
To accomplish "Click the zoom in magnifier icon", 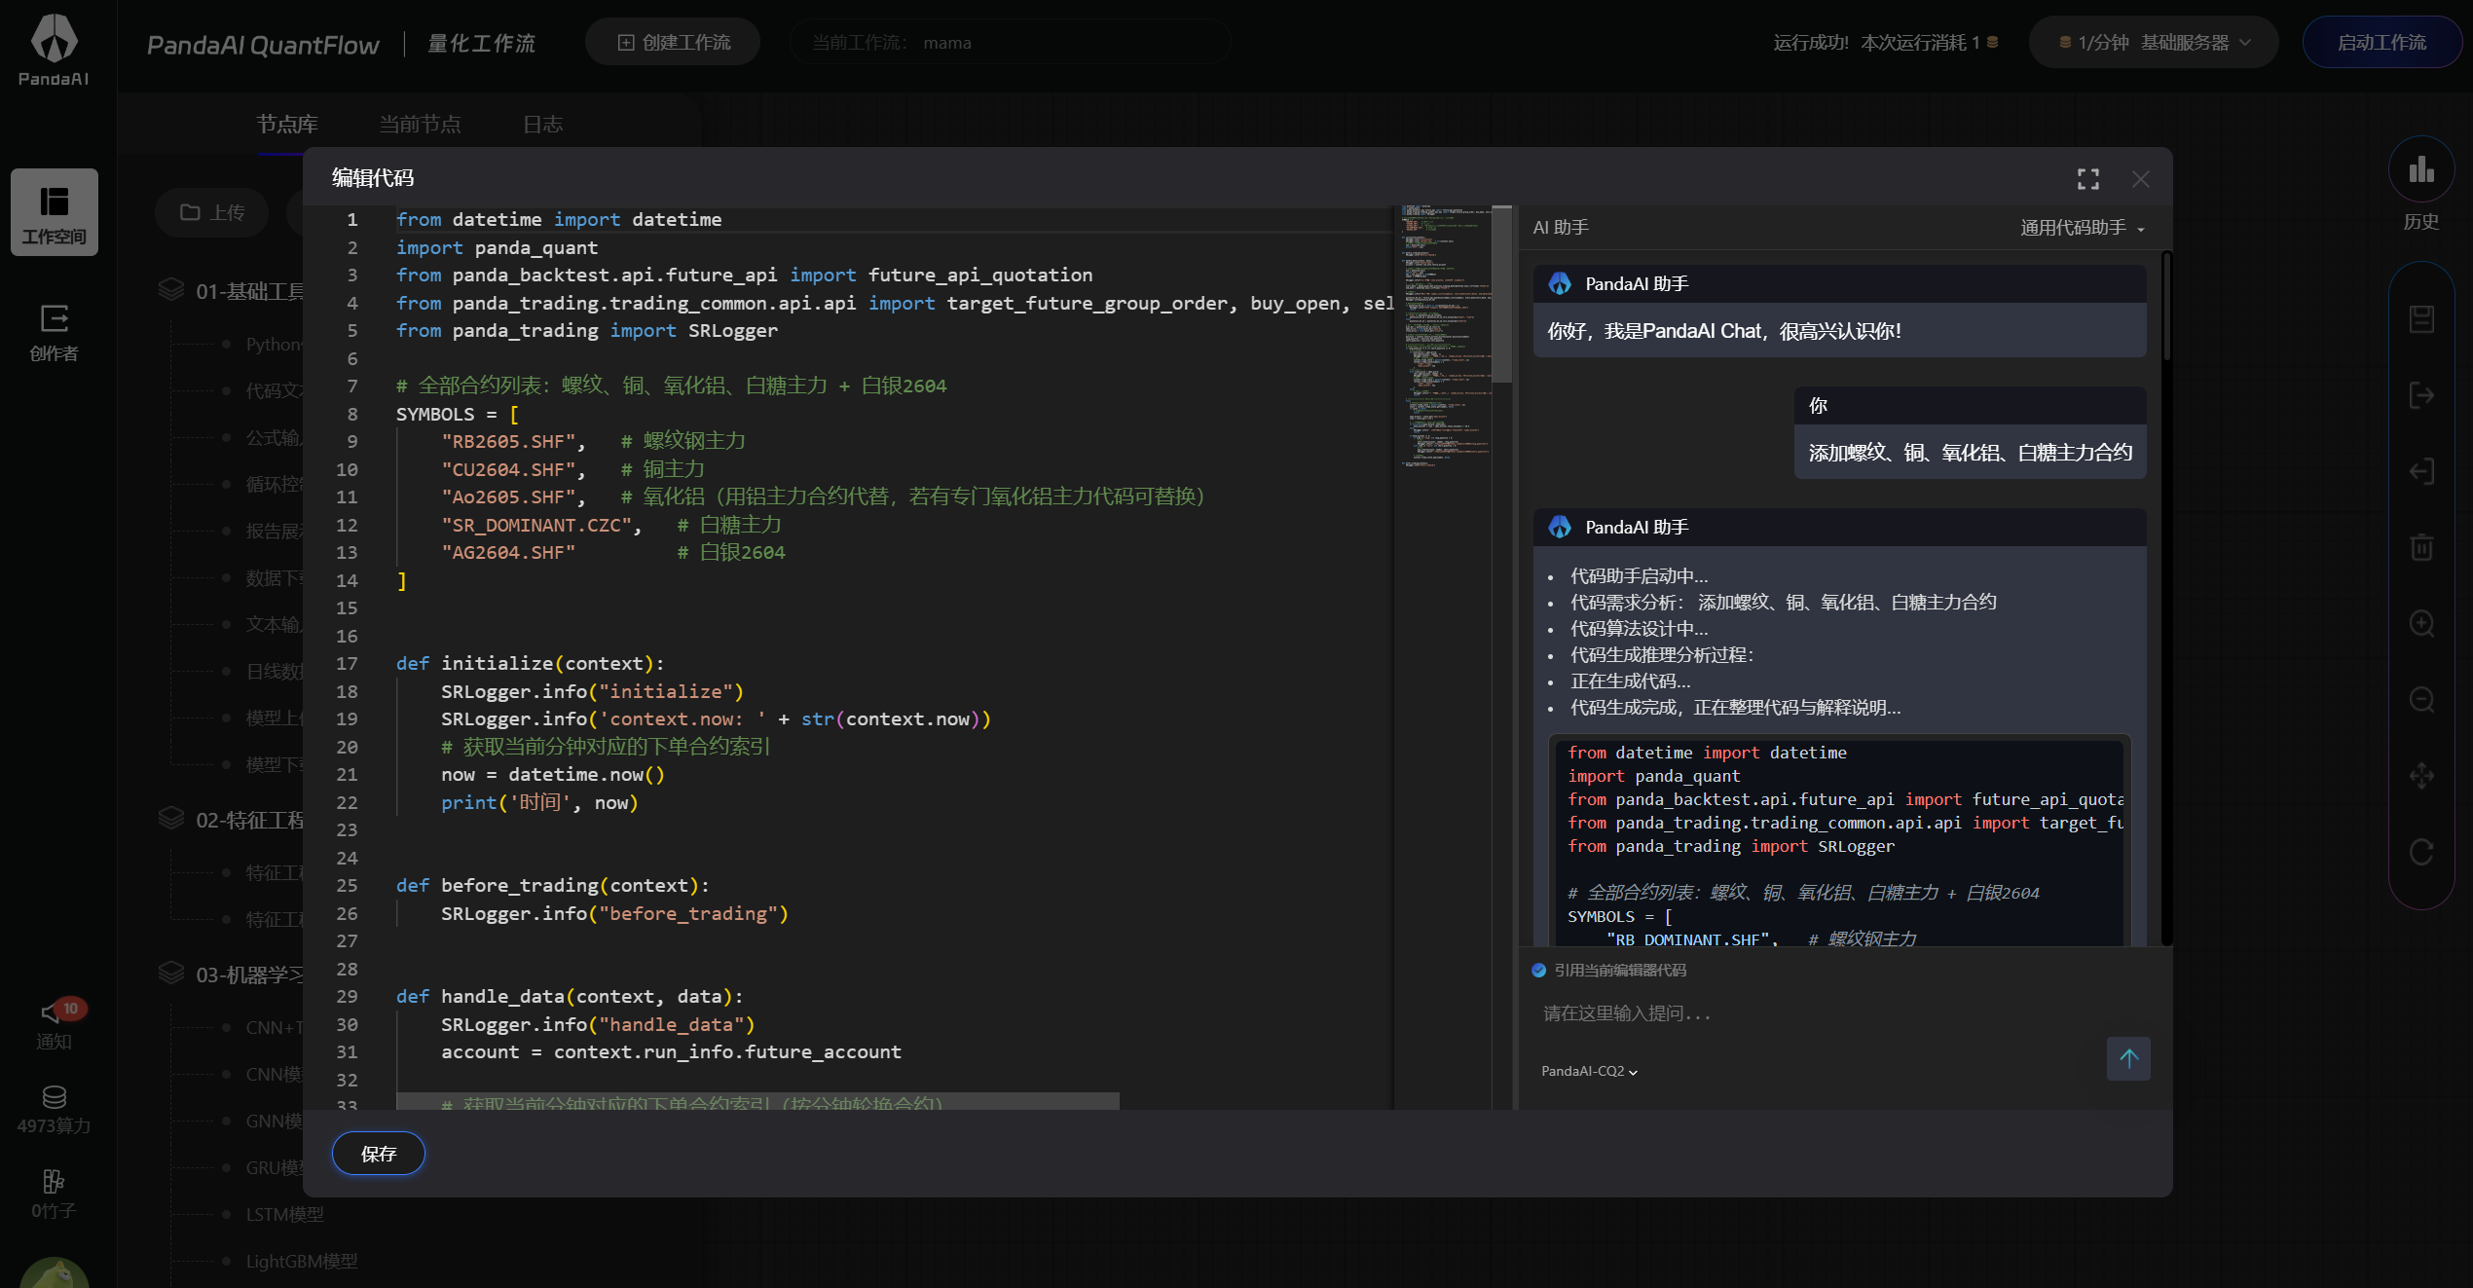I will click(2421, 623).
